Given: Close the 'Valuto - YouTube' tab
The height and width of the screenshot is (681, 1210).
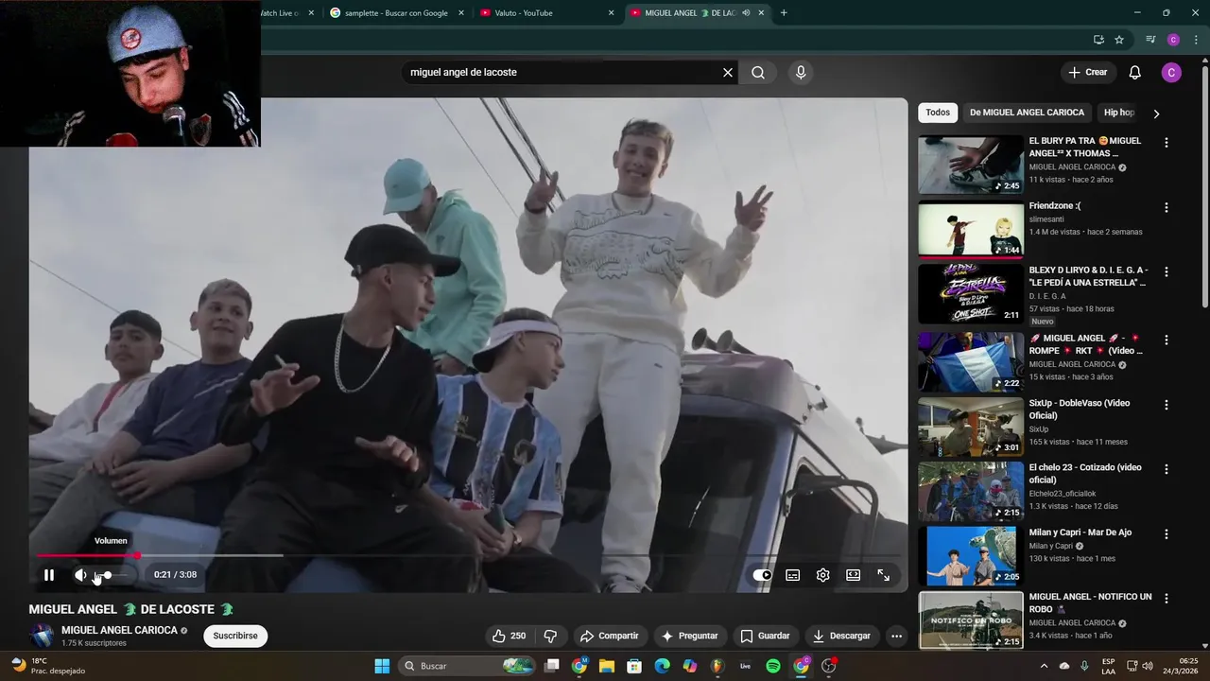Looking at the screenshot, I should [611, 13].
